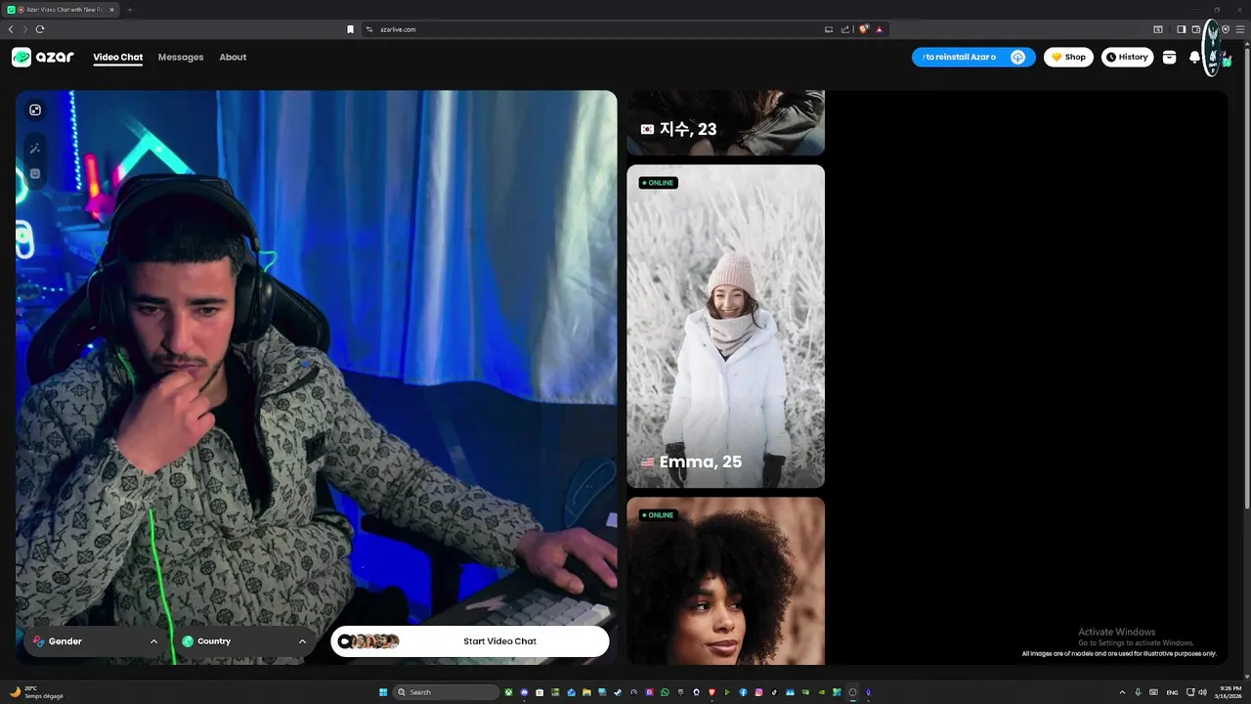The width and height of the screenshot is (1251, 704).
Task: Open the 지수, 23 profile card
Action: (x=725, y=122)
